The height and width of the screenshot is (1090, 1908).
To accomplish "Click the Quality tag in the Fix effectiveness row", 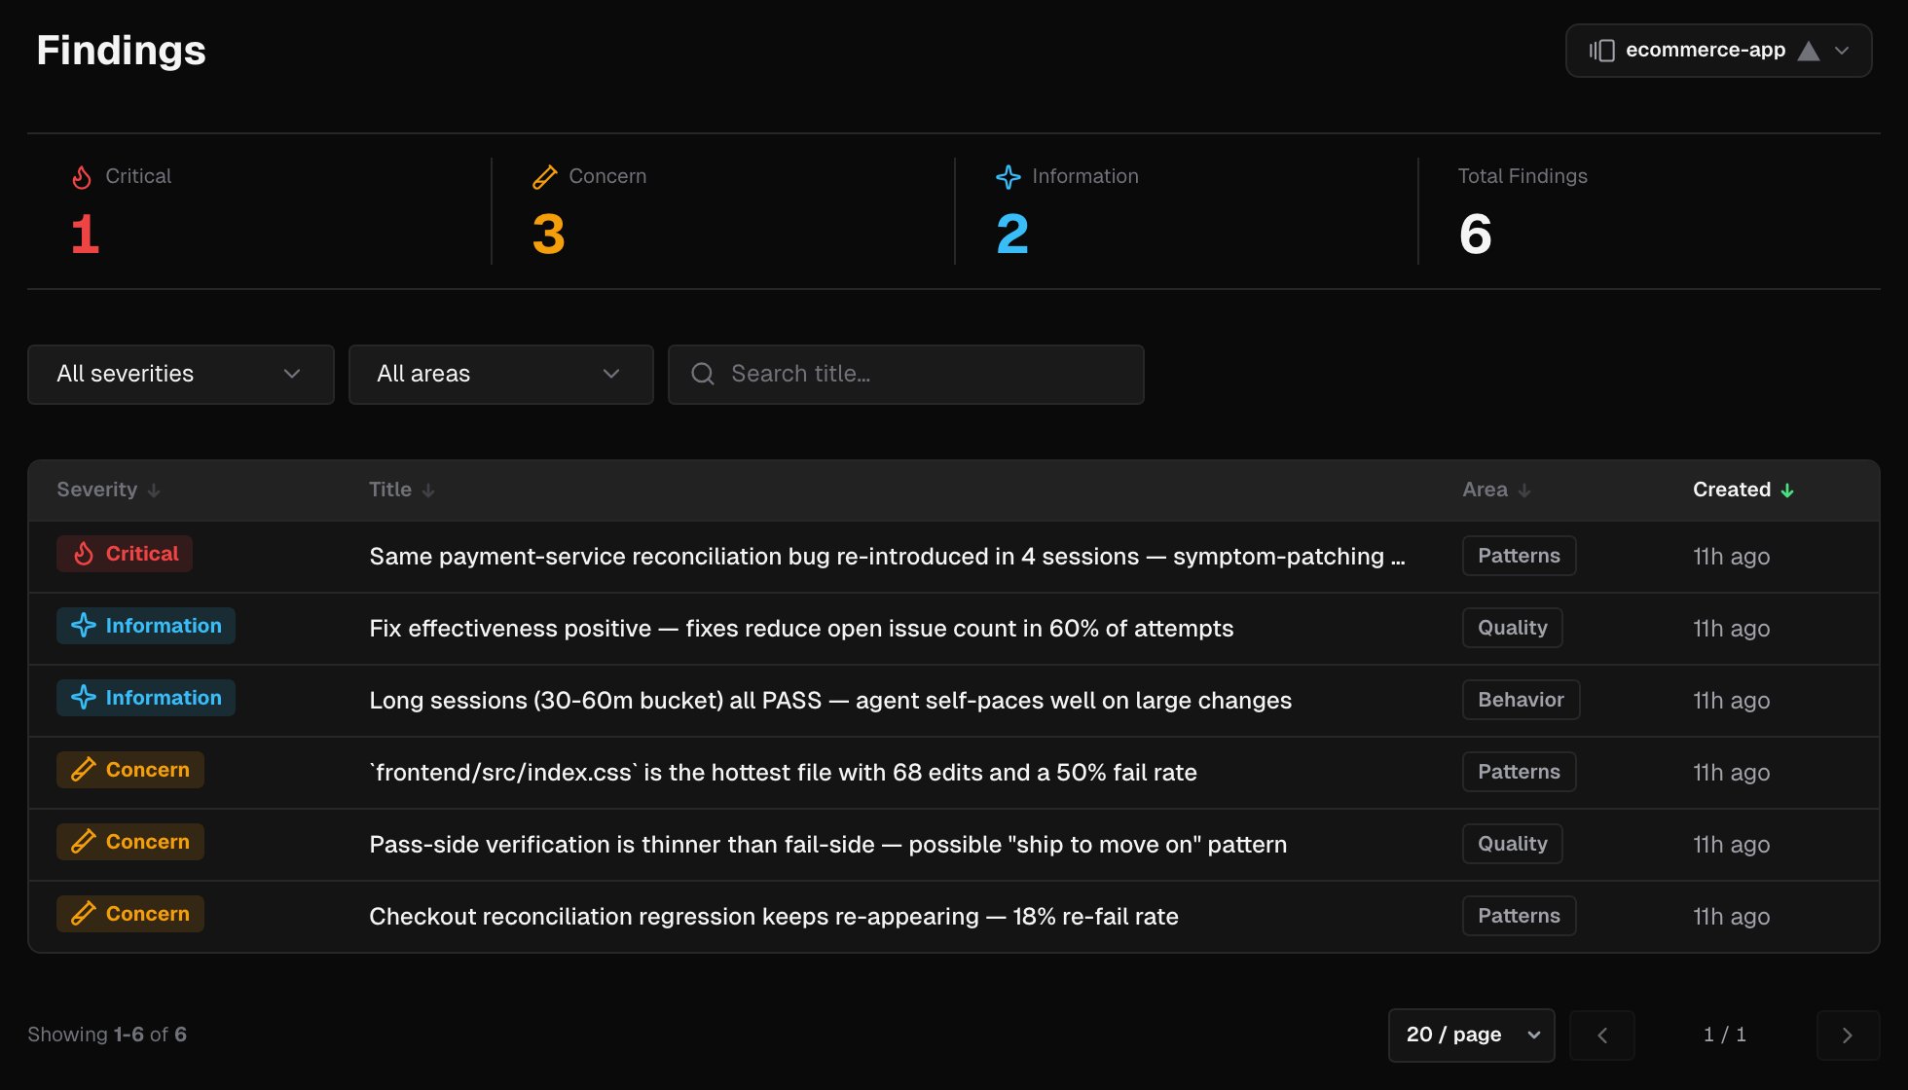I will [x=1512, y=628].
